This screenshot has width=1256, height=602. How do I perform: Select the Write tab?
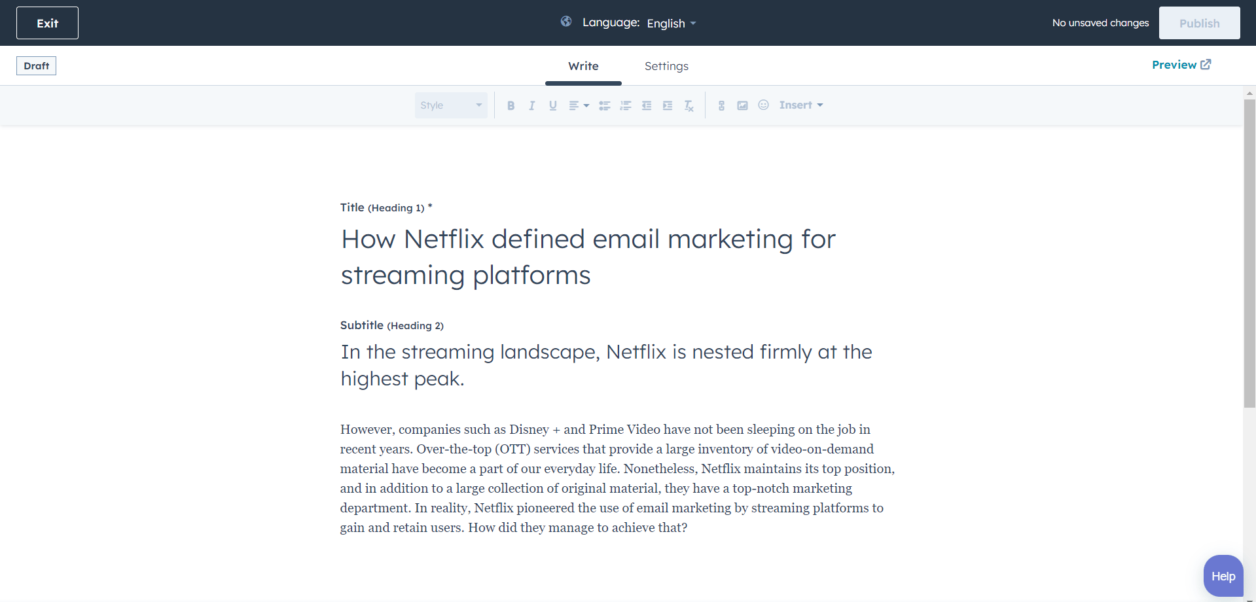point(583,66)
